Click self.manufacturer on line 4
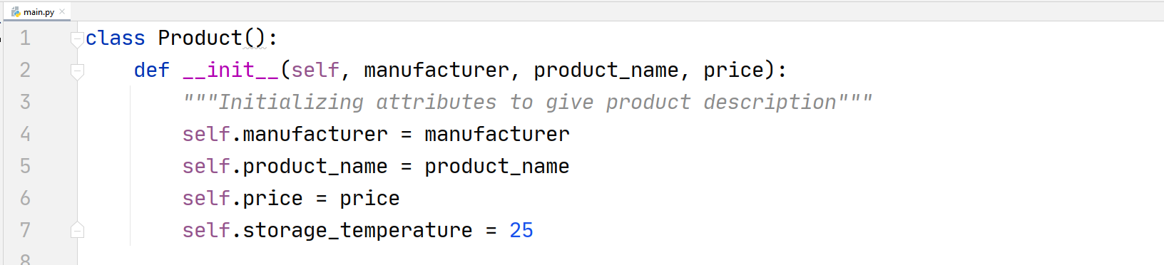 [x=285, y=134]
